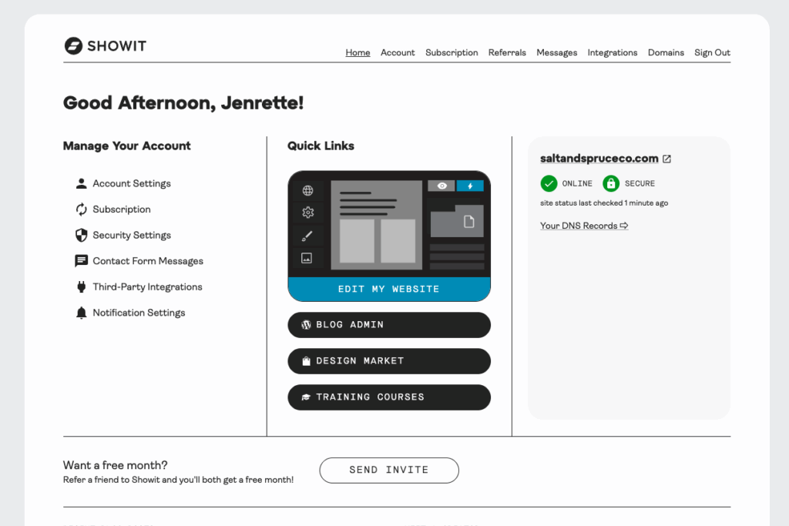
Task: Open saltandspruceco.com via external link icon
Action: [x=666, y=159]
